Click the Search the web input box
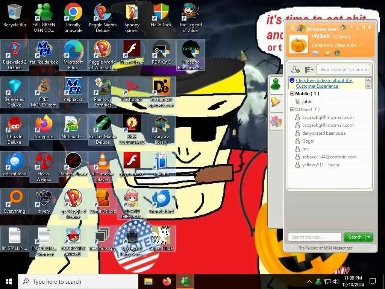Viewport: 385px width, 289px height. [x=315, y=237]
